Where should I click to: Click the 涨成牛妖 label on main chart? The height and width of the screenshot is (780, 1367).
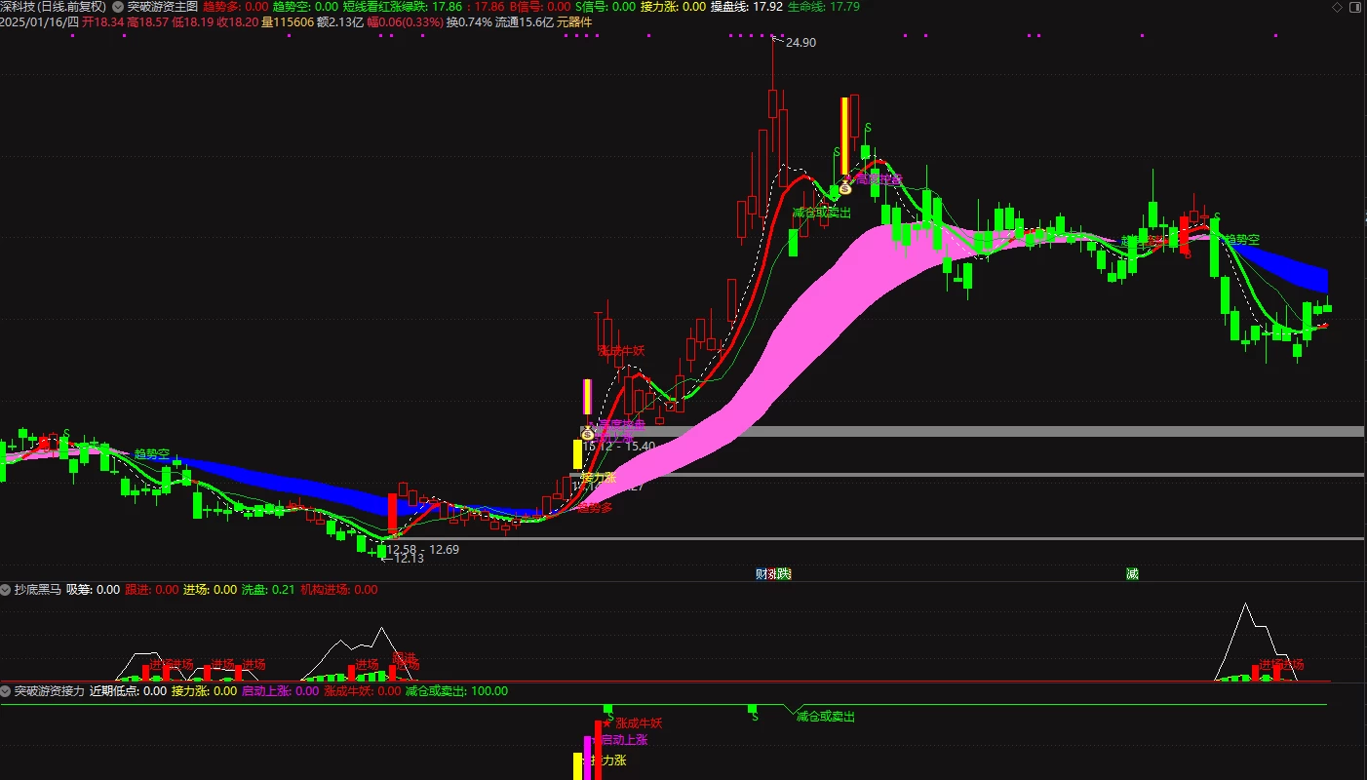click(621, 350)
